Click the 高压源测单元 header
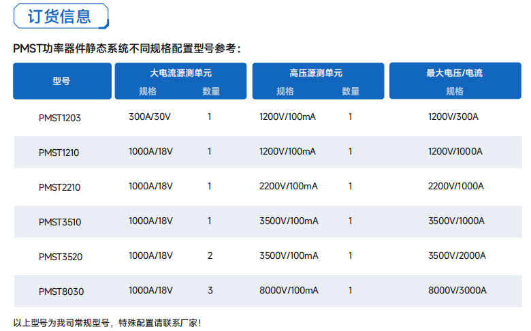The image size is (531, 331). point(318,73)
